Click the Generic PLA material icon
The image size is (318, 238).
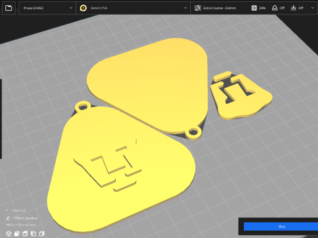83,8
